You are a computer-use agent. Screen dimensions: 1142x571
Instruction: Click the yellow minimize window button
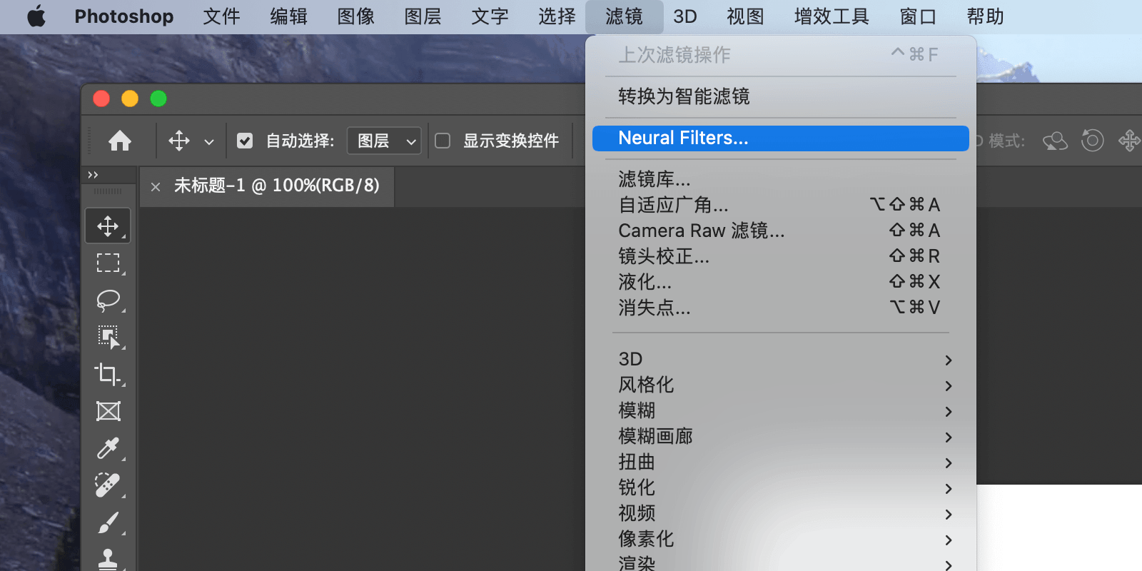(130, 98)
